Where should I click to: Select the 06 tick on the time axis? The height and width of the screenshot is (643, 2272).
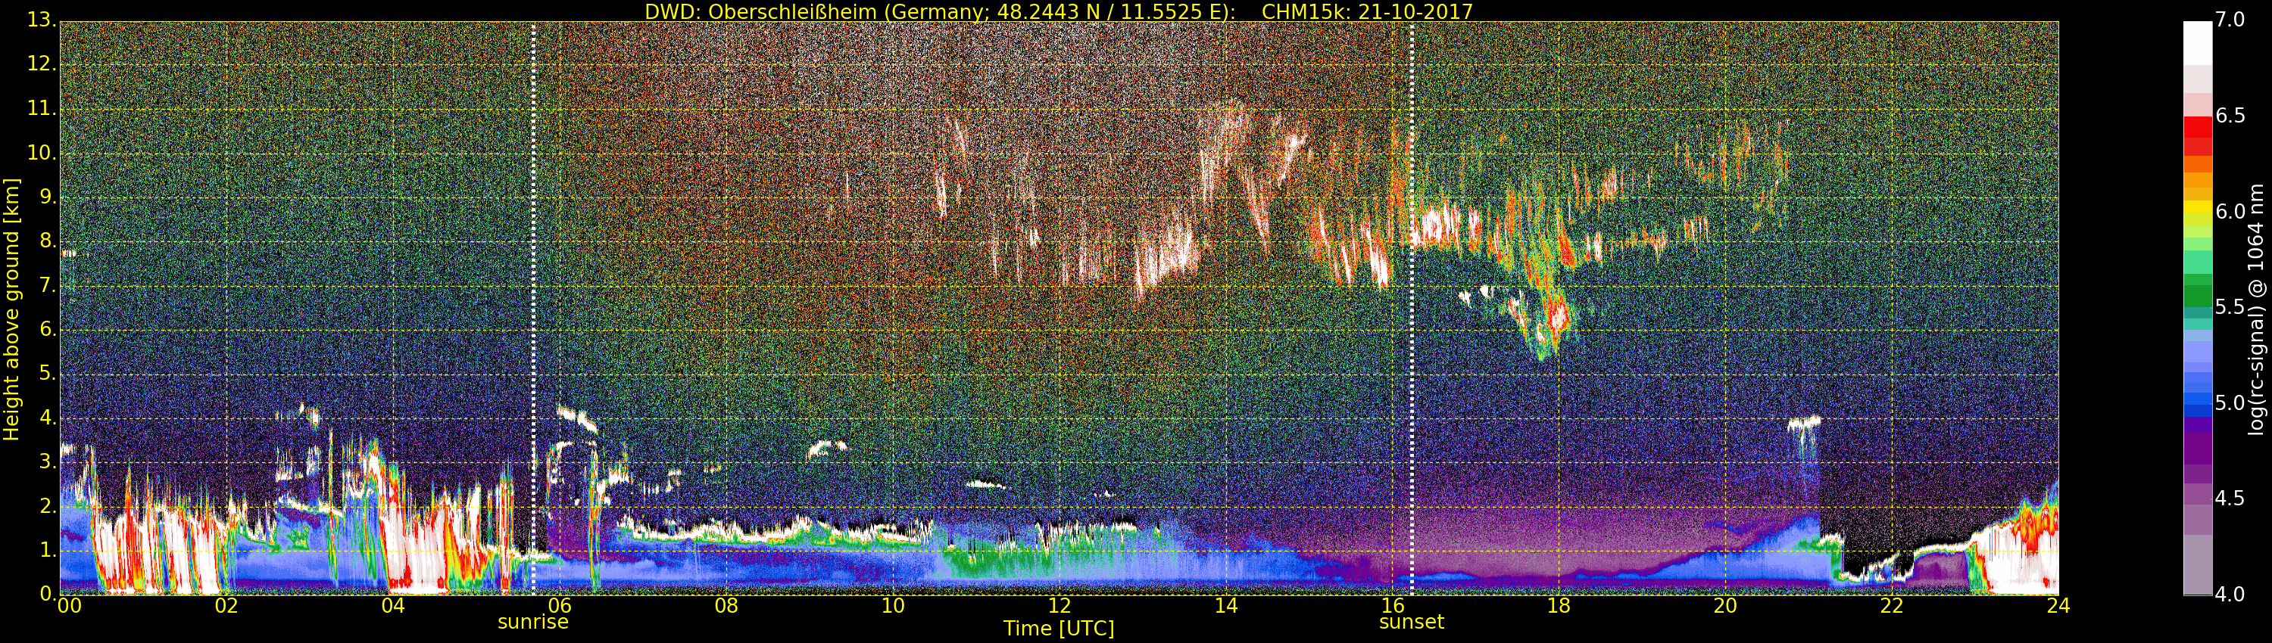coord(559,606)
